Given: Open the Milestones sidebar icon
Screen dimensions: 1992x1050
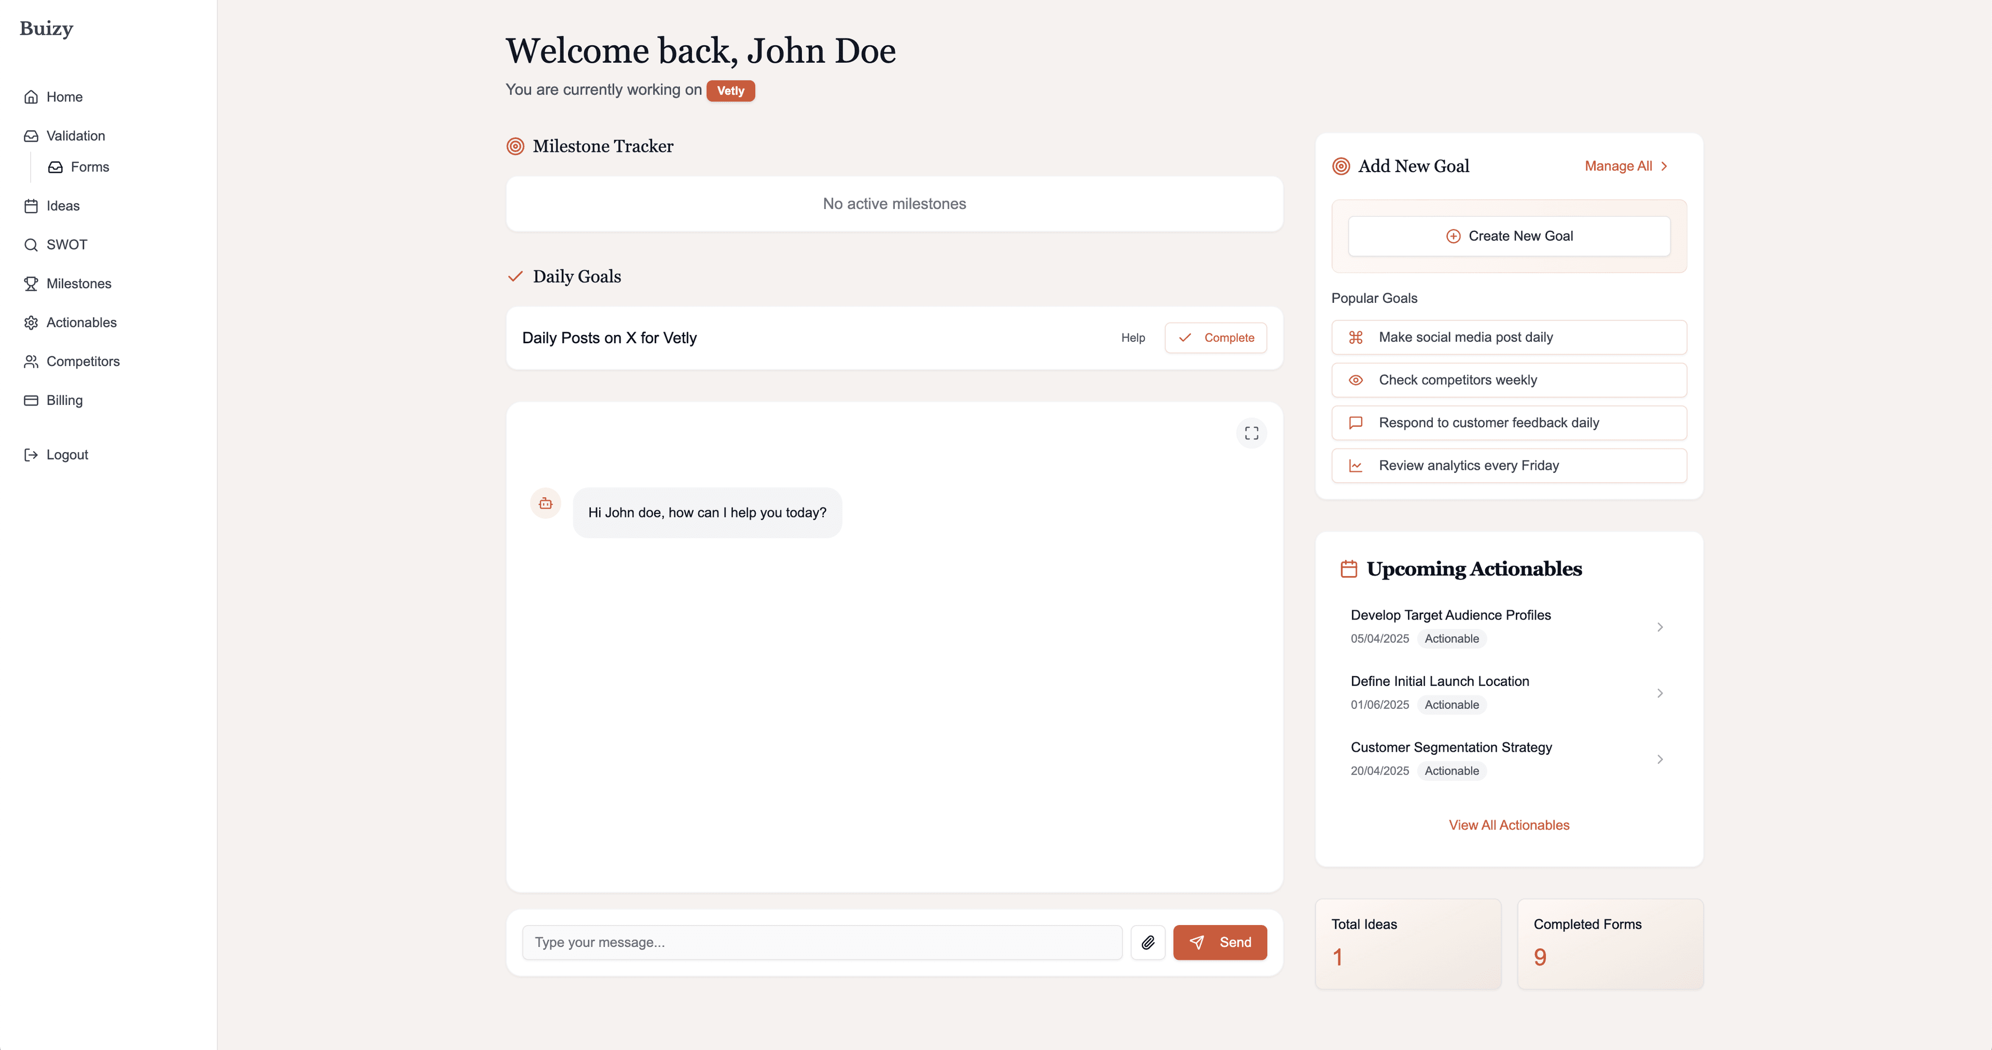Looking at the screenshot, I should (32, 283).
